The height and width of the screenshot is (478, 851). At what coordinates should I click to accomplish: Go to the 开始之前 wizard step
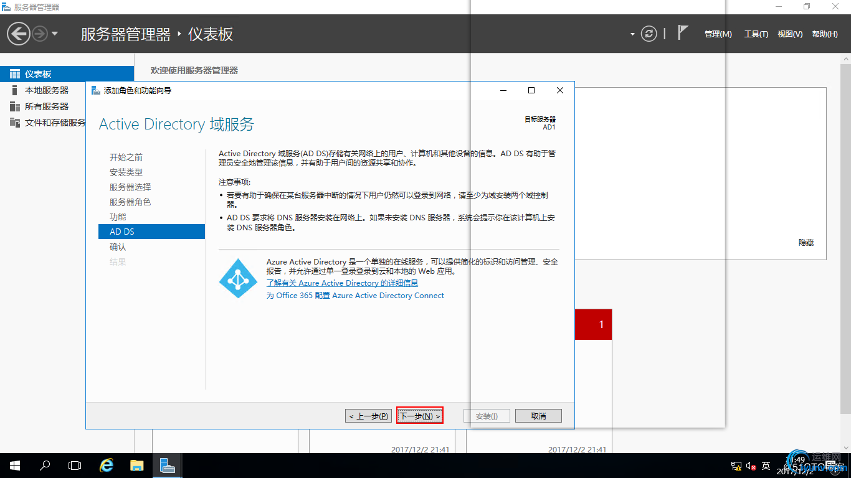pyautogui.click(x=126, y=157)
